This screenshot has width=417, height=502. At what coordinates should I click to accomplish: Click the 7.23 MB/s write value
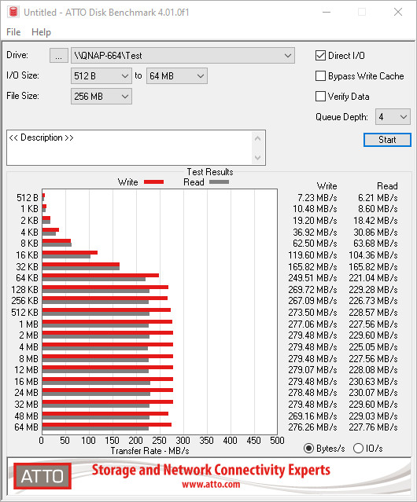pyautogui.click(x=317, y=197)
